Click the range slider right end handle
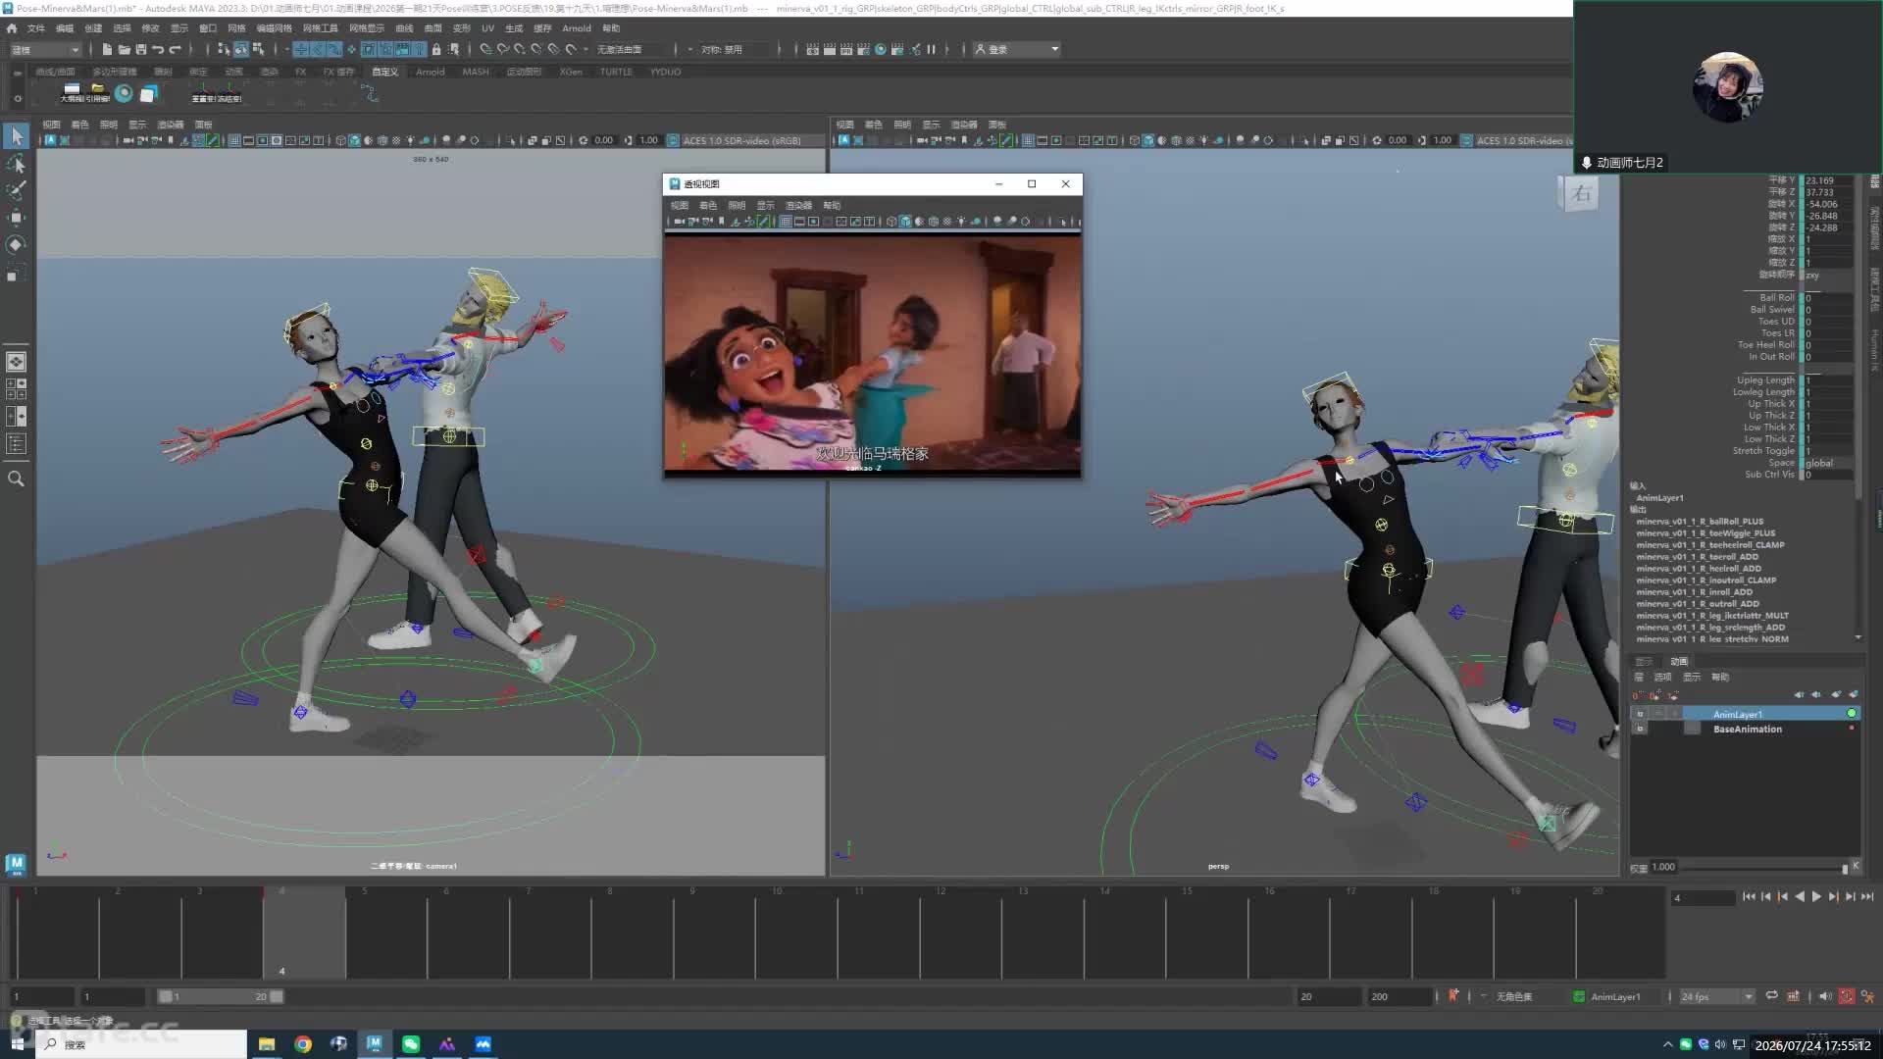The width and height of the screenshot is (1883, 1059). pos(277,996)
